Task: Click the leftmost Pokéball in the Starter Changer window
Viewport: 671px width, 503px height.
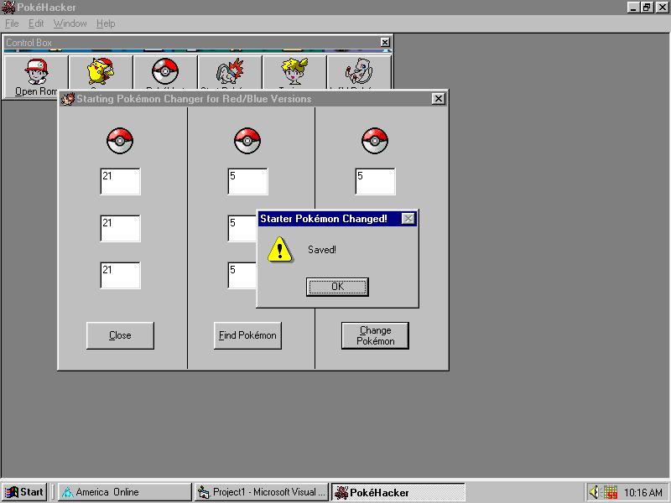Action: [119, 140]
